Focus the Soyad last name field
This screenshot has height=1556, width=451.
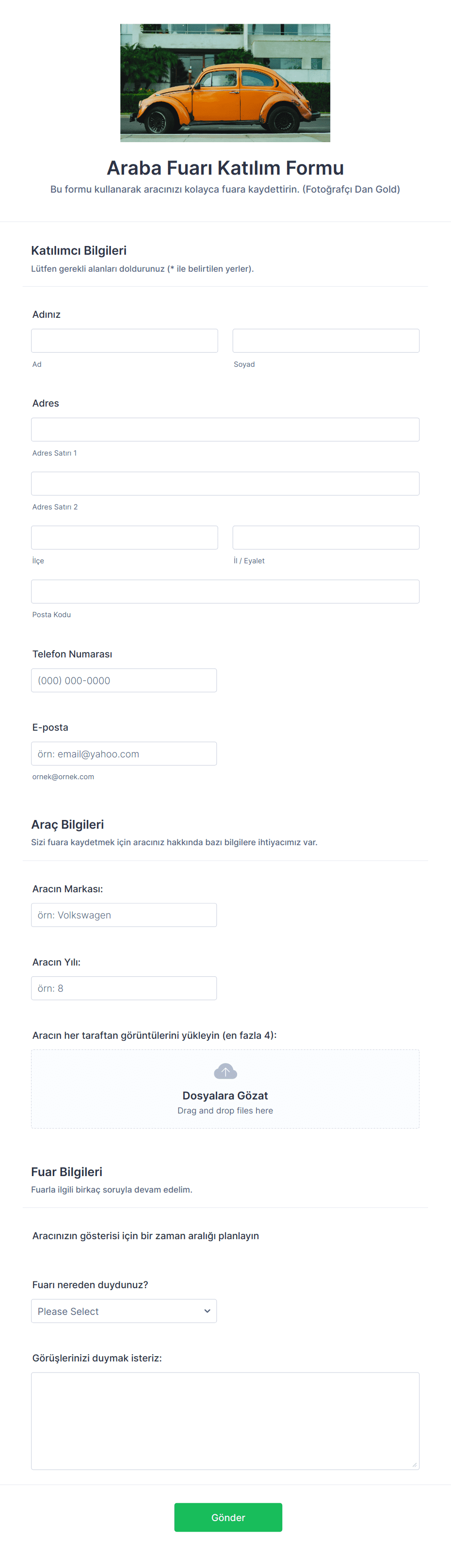[x=326, y=341]
